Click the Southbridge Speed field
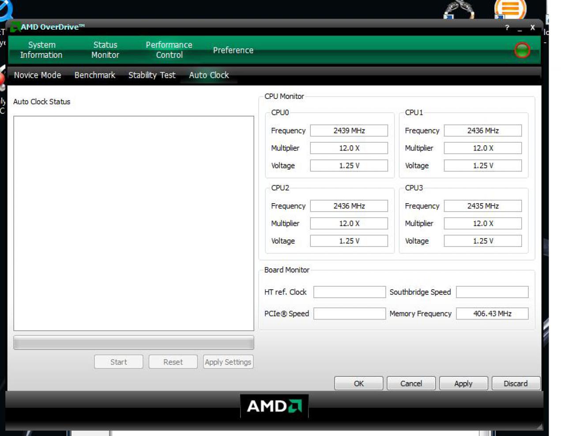This screenshot has height=436, width=565. tap(492, 292)
